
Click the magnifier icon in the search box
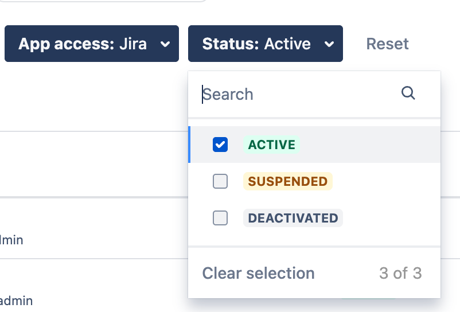(x=408, y=93)
